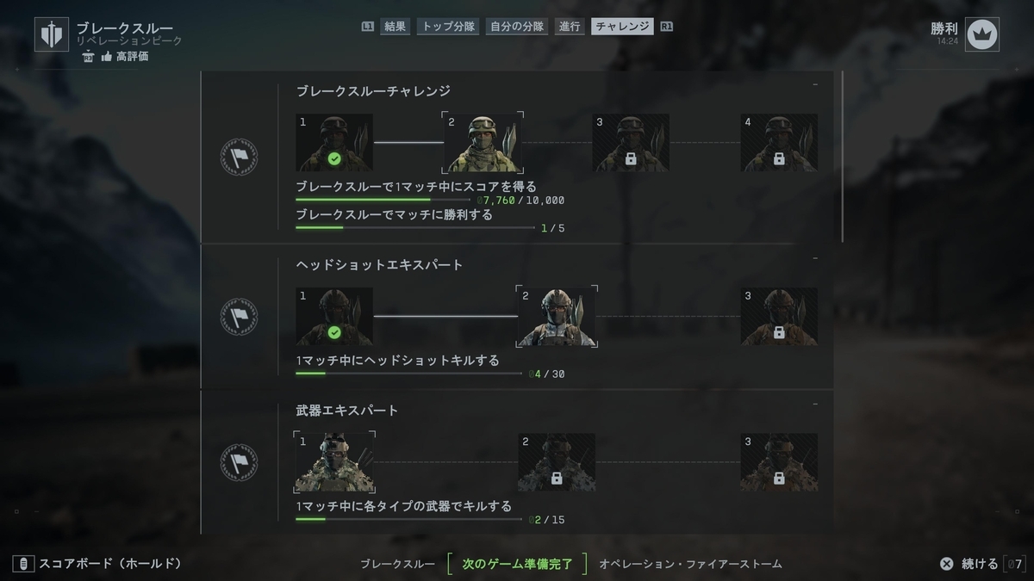Click the green checkmark on Breakthrough tier 1
The height and width of the screenshot is (581, 1034).
pos(334,159)
